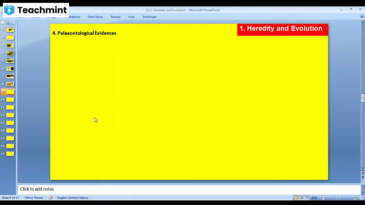Select slide 1 thumbnail

coord(10,30)
